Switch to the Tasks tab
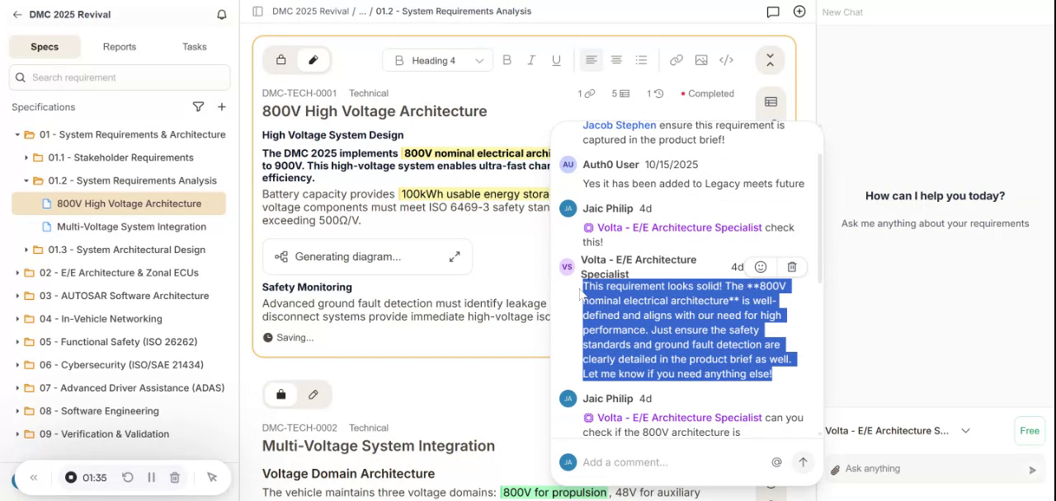The width and height of the screenshot is (1056, 501). [194, 47]
